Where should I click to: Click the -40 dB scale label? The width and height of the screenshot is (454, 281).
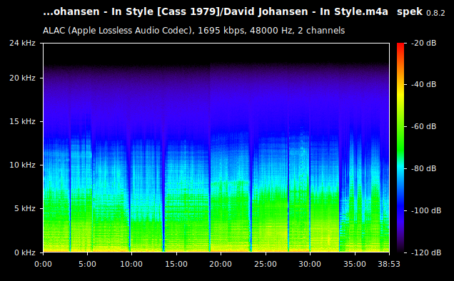423,84
